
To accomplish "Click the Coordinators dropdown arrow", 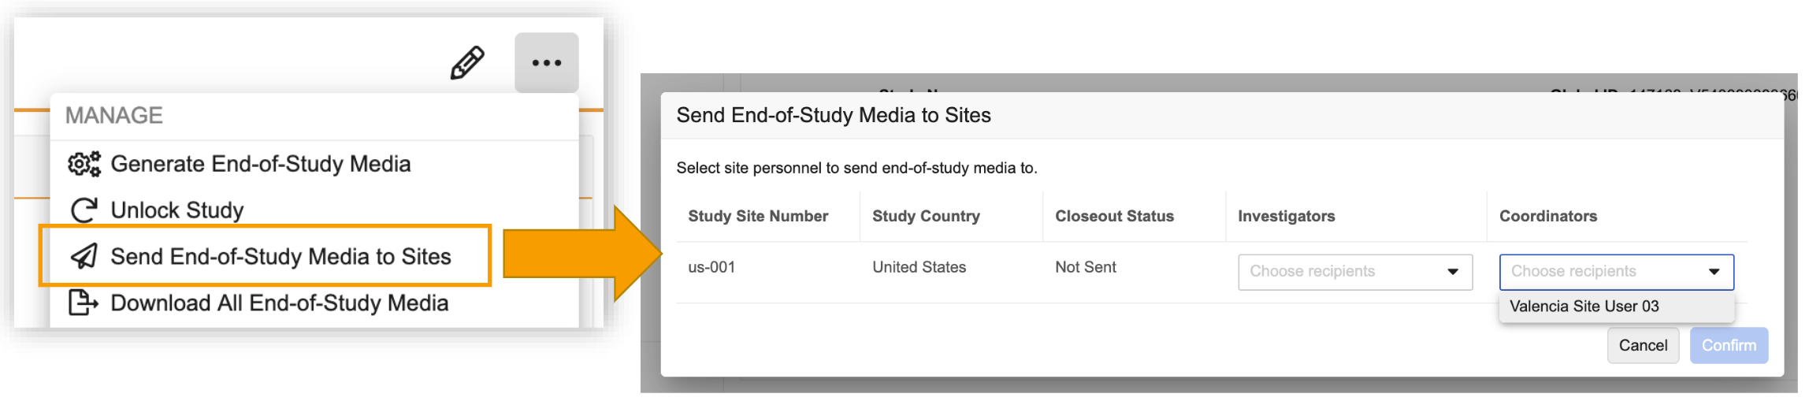I will [1714, 272].
